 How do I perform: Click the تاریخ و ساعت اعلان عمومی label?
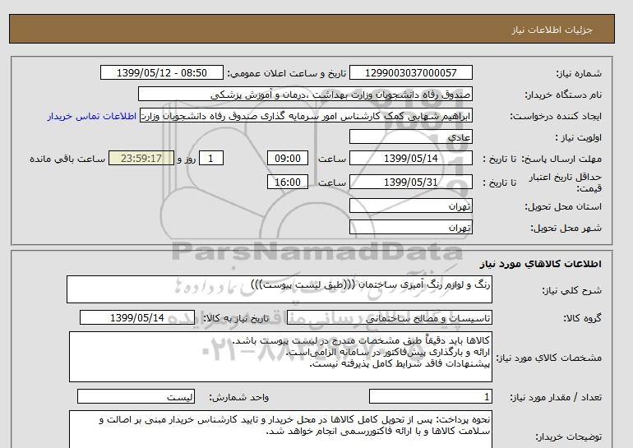pos(287,73)
